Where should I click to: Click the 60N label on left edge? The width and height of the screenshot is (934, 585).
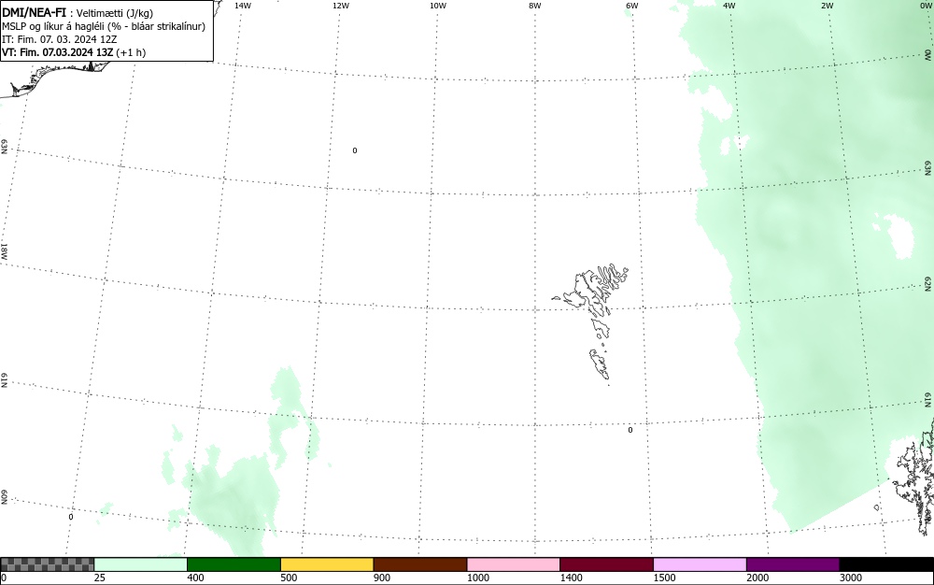(x=4, y=498)
